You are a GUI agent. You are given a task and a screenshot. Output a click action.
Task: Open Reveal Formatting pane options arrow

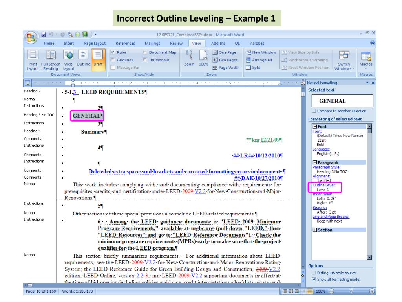tap(367, 83)
